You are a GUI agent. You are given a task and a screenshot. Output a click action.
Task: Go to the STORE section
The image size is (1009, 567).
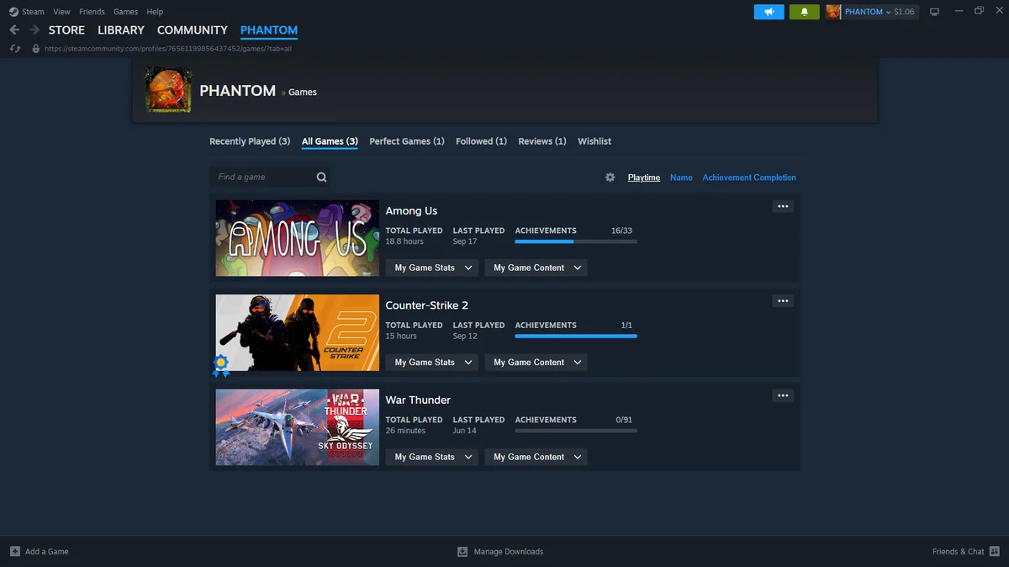tap(66, 30)
